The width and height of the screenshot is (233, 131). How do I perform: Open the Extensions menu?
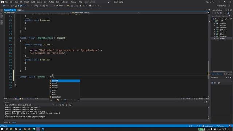pyautogui.click(x=65, y=2)
